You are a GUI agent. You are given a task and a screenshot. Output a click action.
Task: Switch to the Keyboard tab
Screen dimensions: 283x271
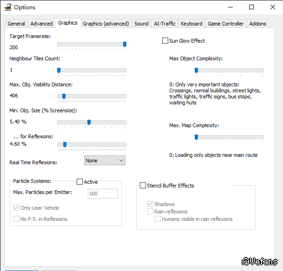(x=191, y=24)
